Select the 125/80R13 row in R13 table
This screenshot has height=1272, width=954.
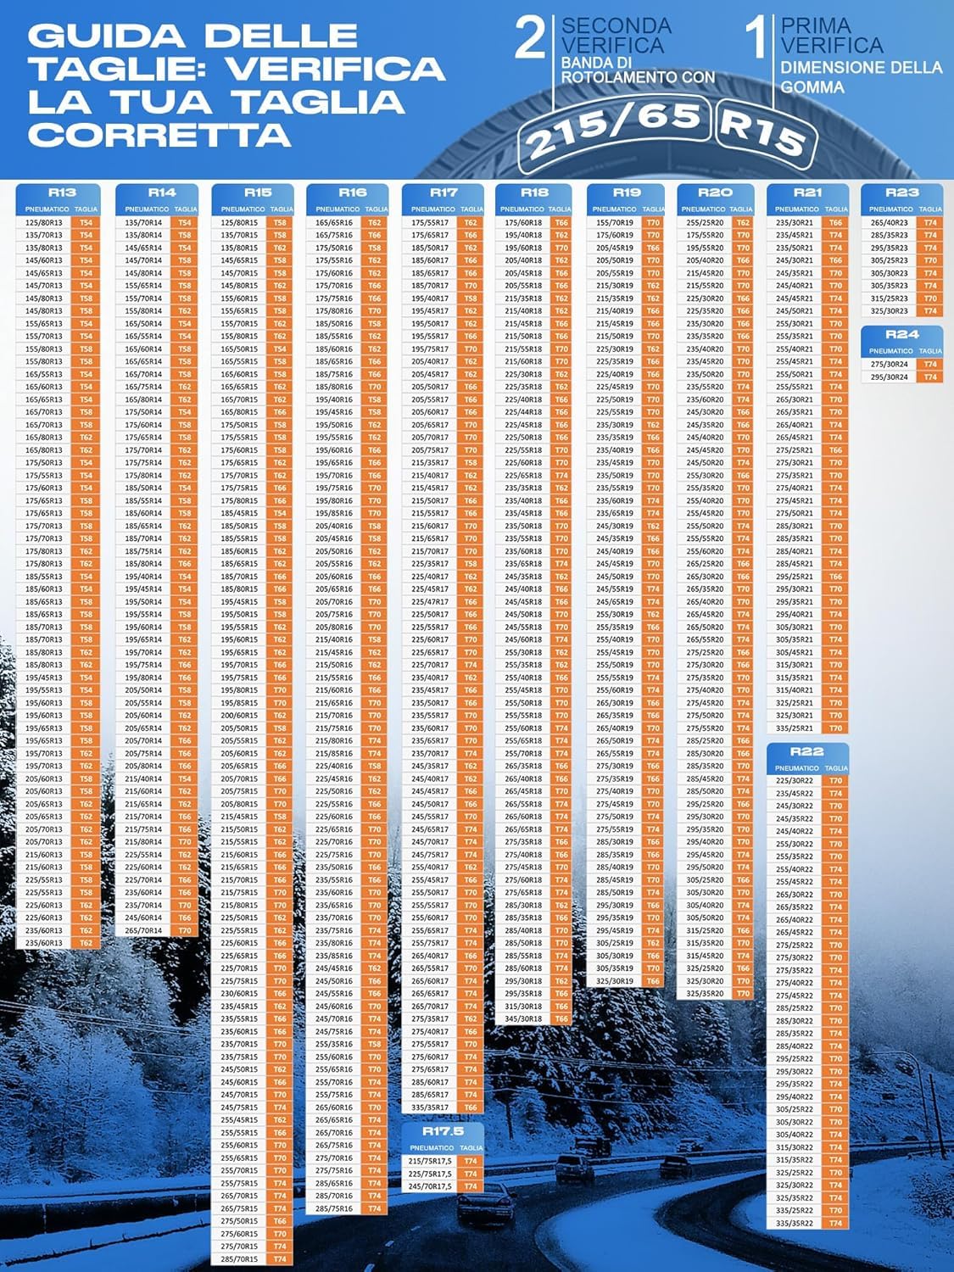coord(59,223)
